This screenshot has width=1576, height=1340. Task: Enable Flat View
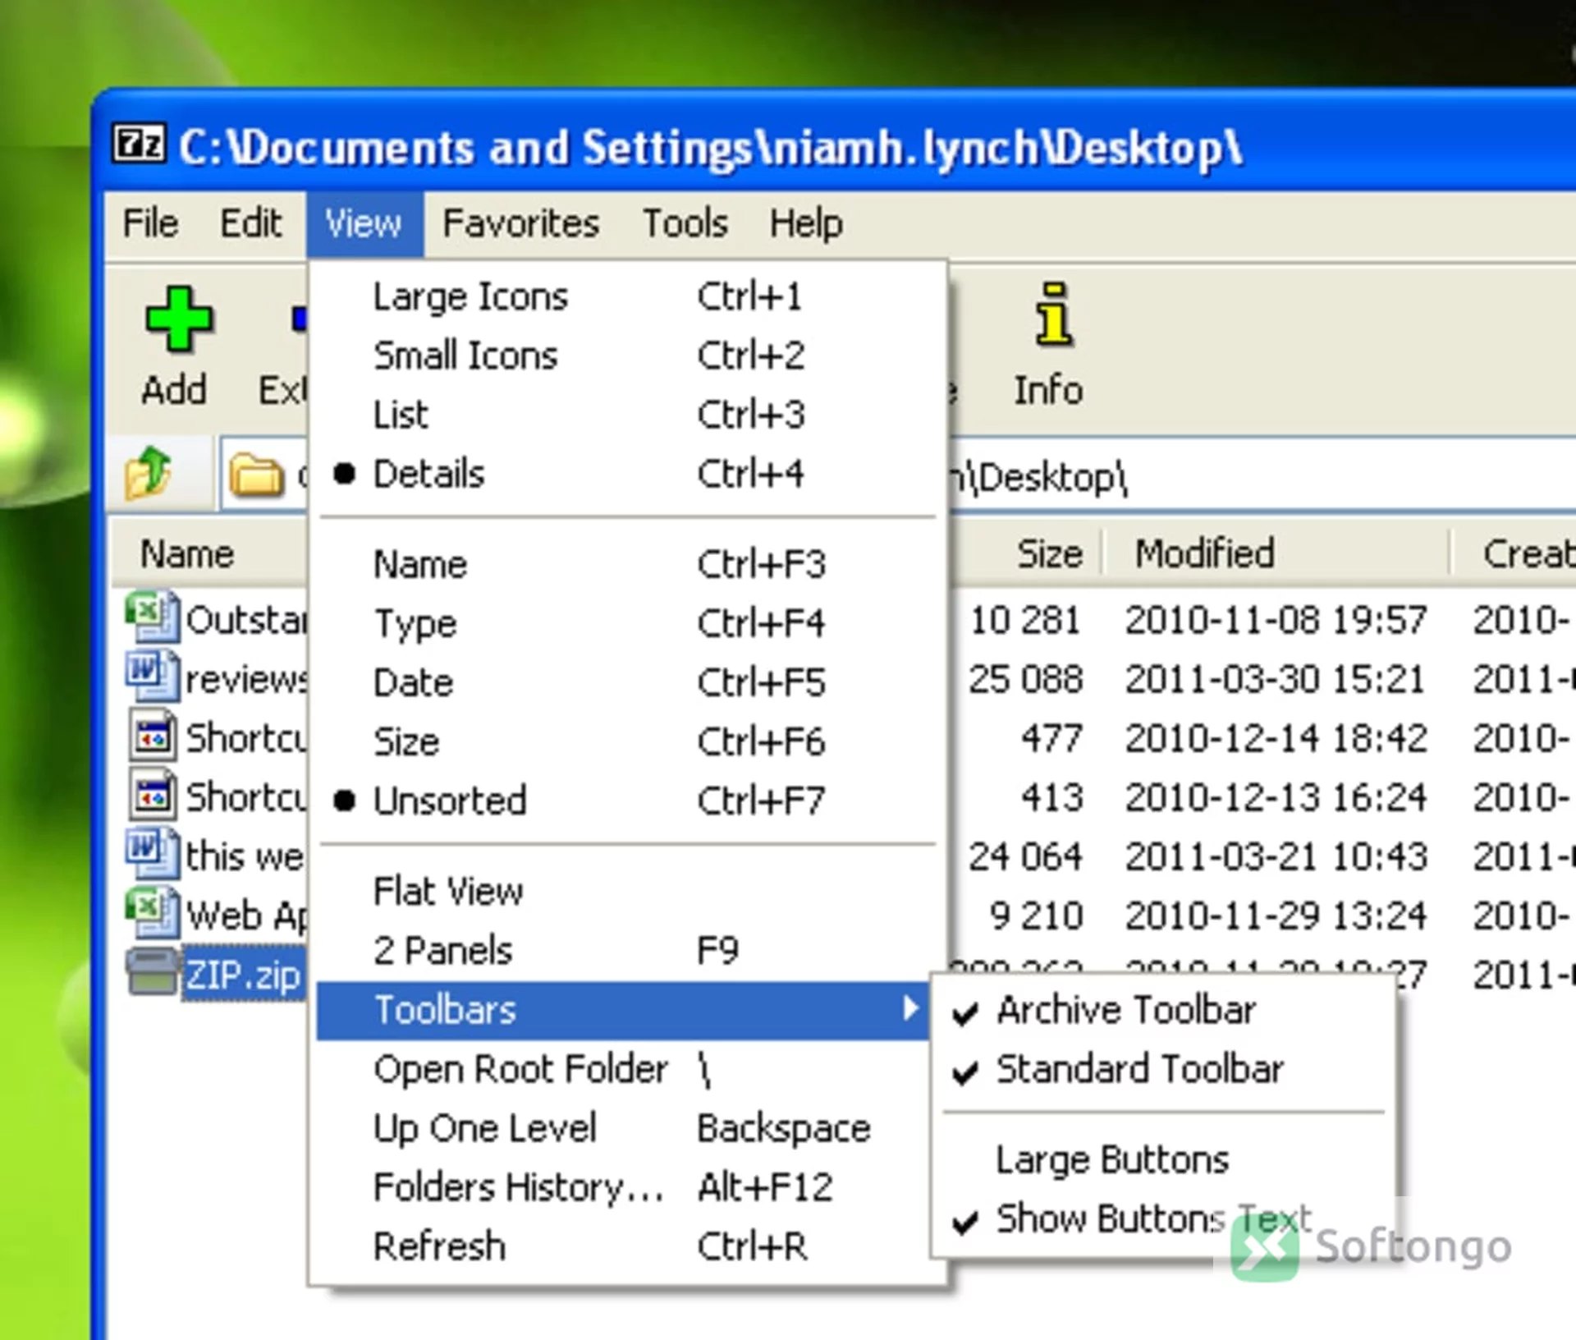pyautogui.click(x=628, y=891)
